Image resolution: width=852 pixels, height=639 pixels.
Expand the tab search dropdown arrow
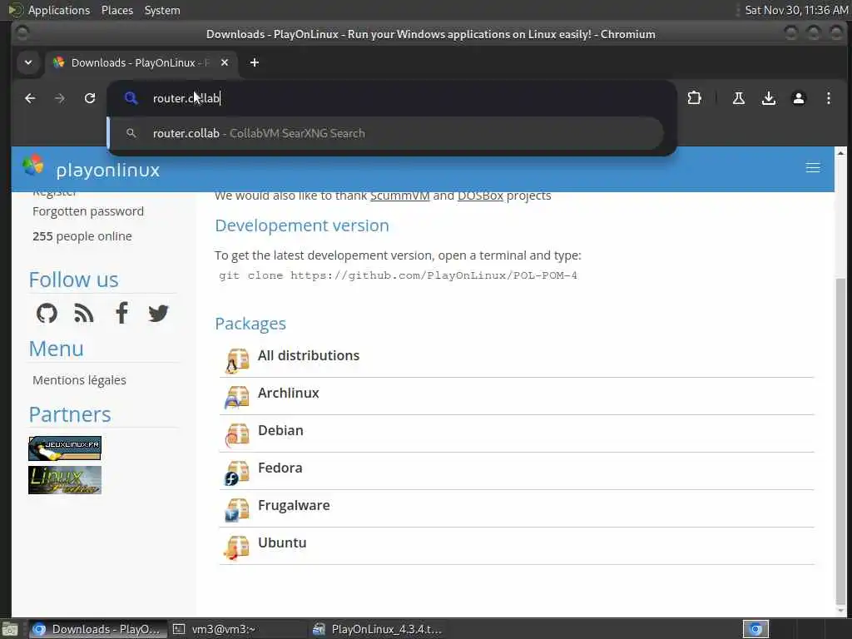click(x=28, y=62)
